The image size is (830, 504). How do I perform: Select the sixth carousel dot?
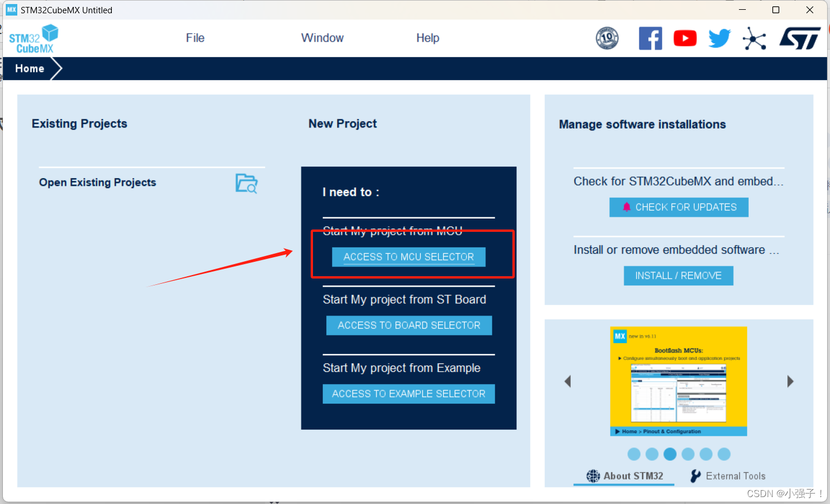click(724, 454)
